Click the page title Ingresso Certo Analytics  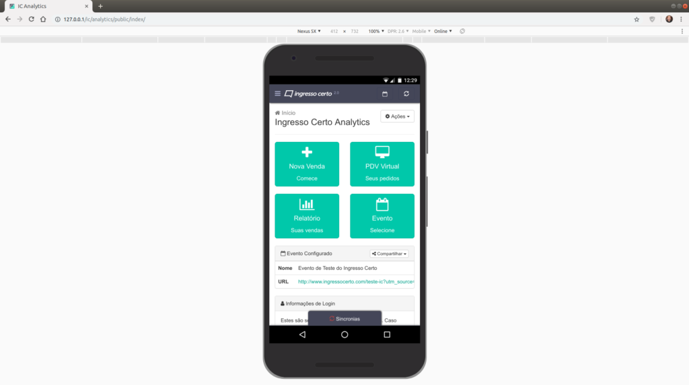(x=322, y=123)
